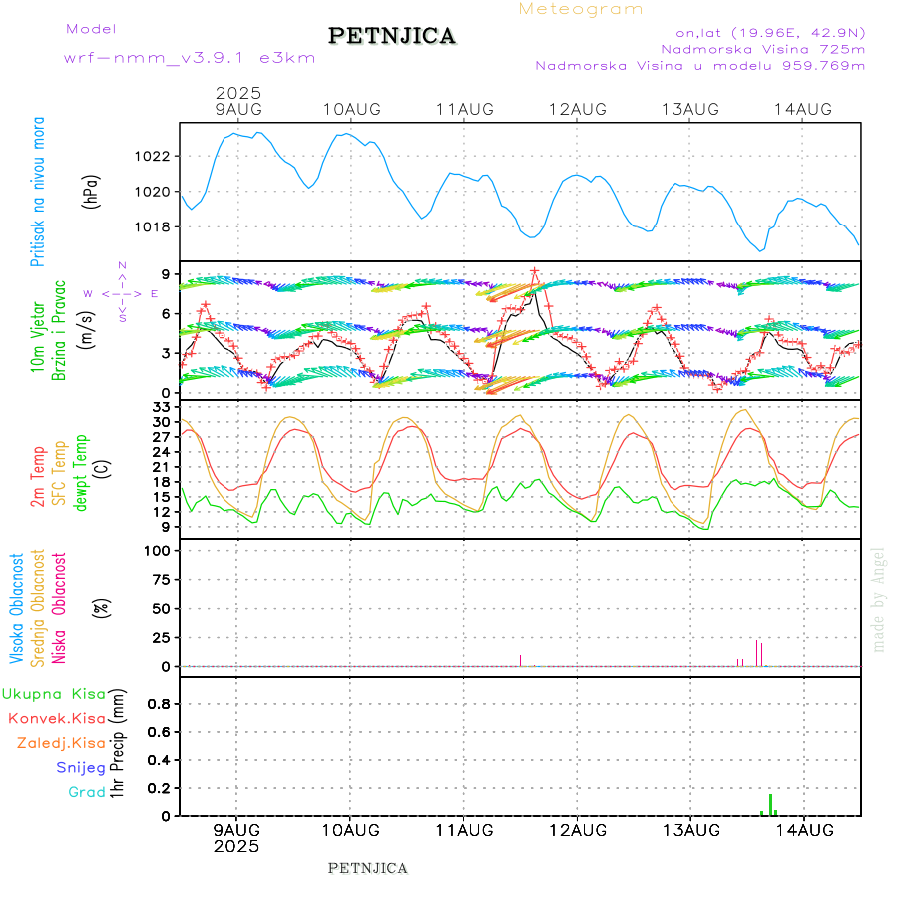This screenshot has width=898, height=898.
Task: Select the Ukupna Kisa legend entry
Action: 54,693
